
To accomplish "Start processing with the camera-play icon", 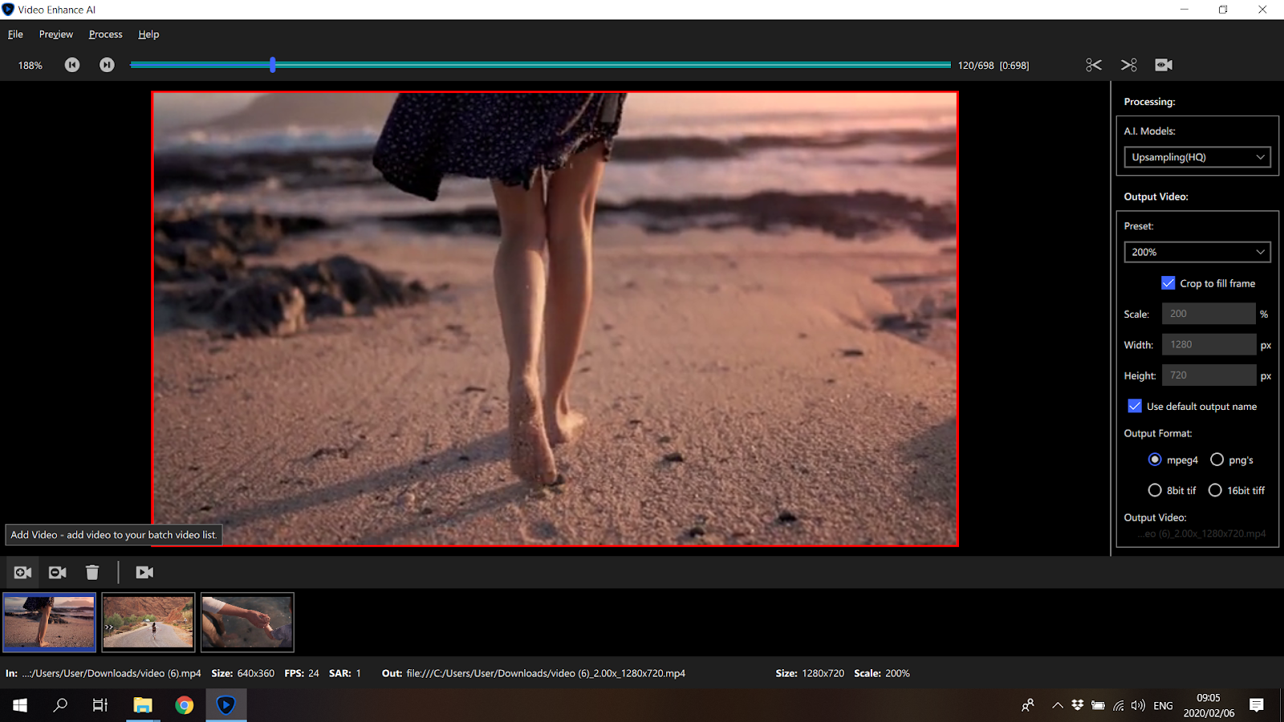I will [x=144, y=572].
